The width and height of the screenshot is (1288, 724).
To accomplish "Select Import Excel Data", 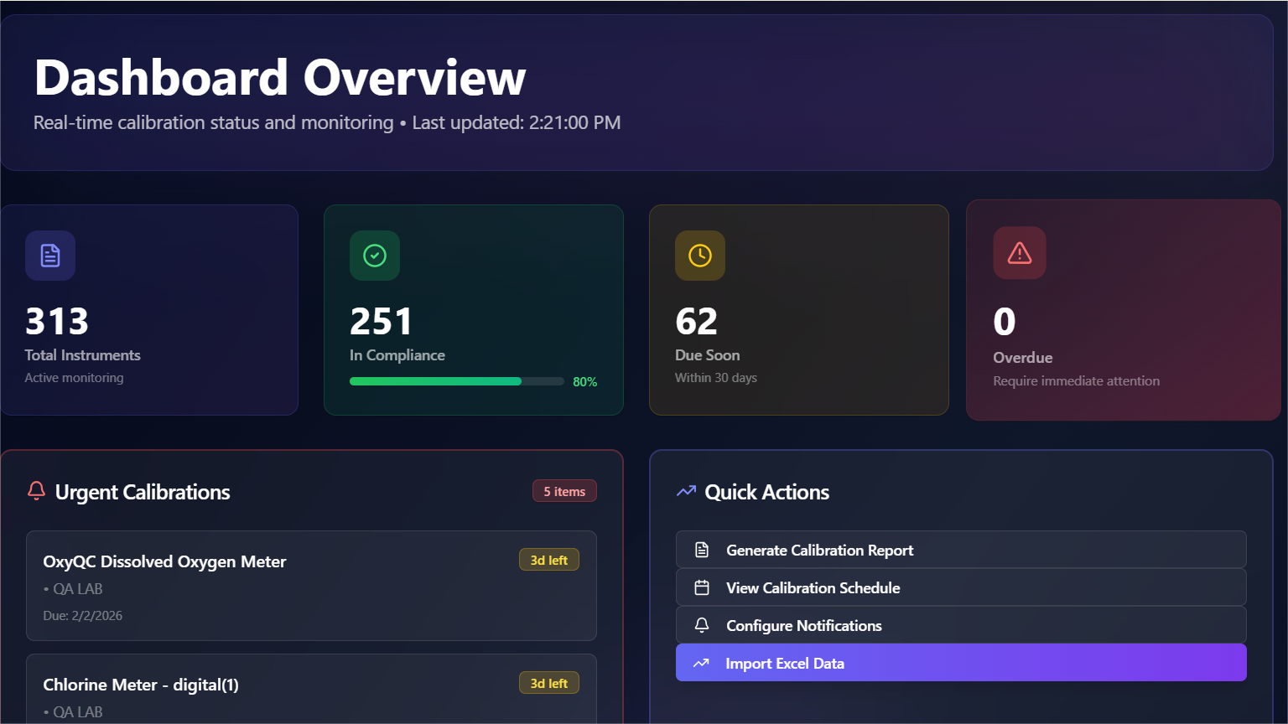I will click(x=961, y=663).
